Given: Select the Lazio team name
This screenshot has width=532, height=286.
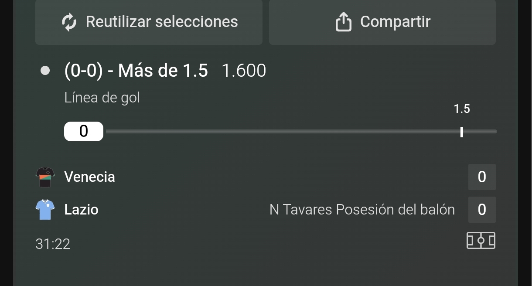Looking at the screenshot, I should [x=81, y=210].
